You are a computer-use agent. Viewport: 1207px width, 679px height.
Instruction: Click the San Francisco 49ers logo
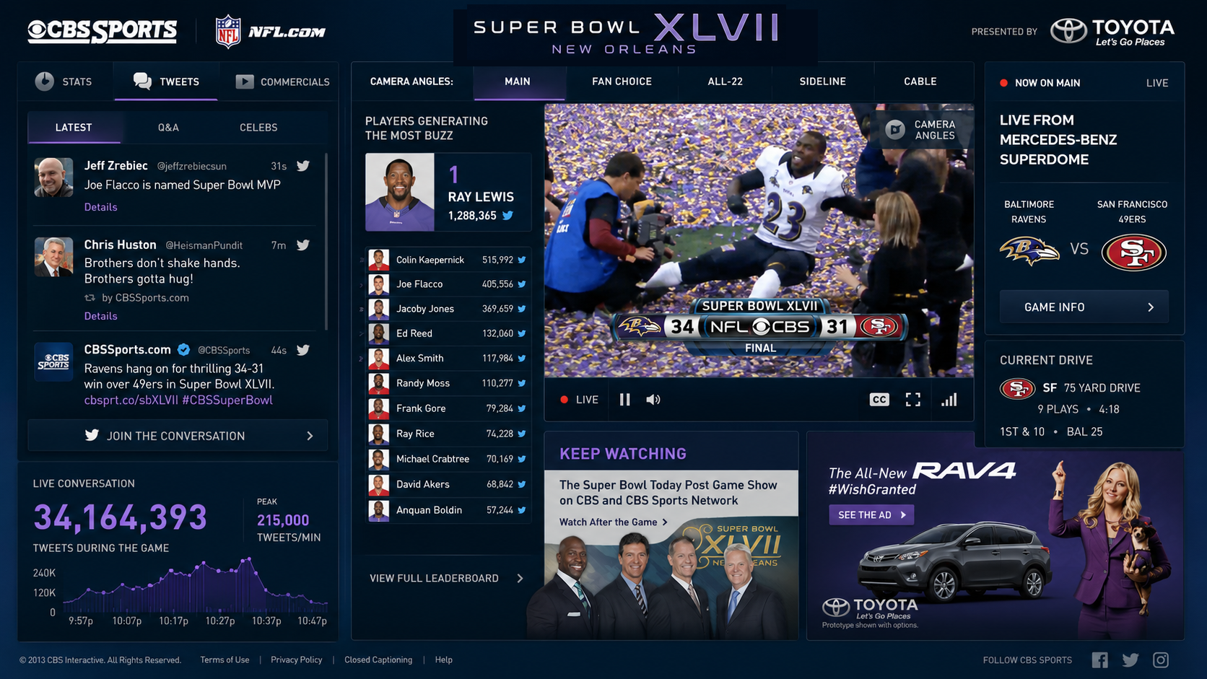coord(1134,253)
